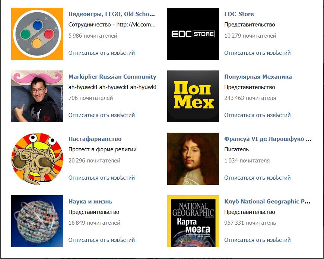
Task: Visit the Пастафарианство community title
Action: pos(95,139)
